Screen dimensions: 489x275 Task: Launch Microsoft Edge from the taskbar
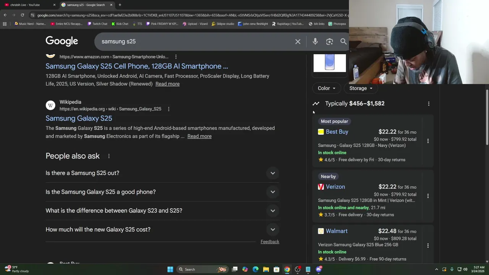coord(256,269)
